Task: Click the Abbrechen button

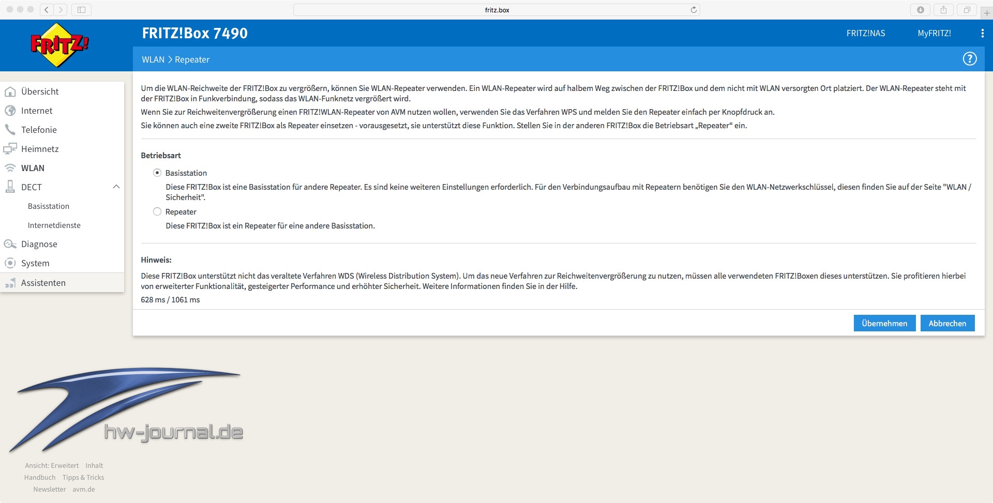Action: (947, 323)
